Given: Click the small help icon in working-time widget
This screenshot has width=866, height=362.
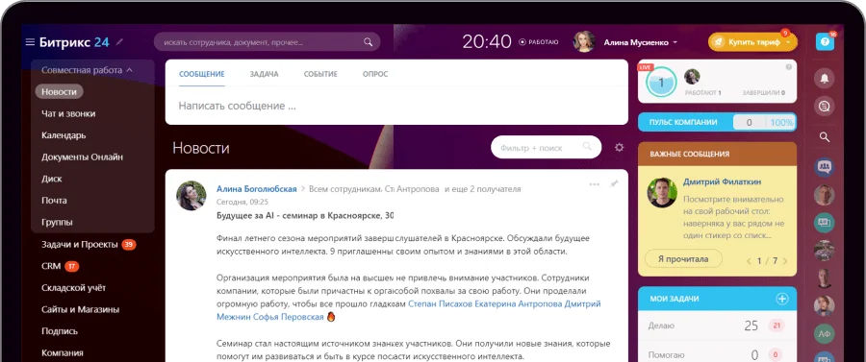Looking at the screenshot, I should [789, 66].
